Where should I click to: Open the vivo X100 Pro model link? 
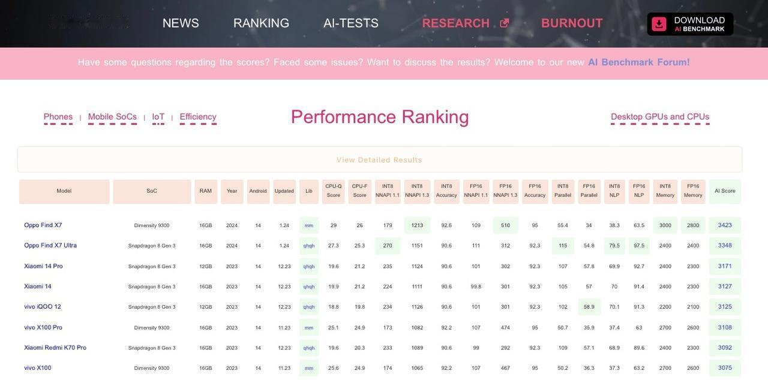[43, 327]
